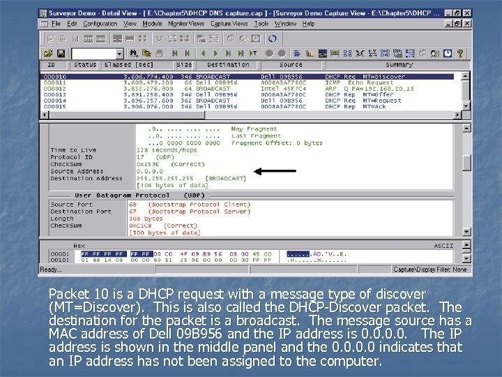This screenshot has height=377, width=502.
Task: Click the Destination Address 255.255.255.255 value
Action: coord(165,179)
